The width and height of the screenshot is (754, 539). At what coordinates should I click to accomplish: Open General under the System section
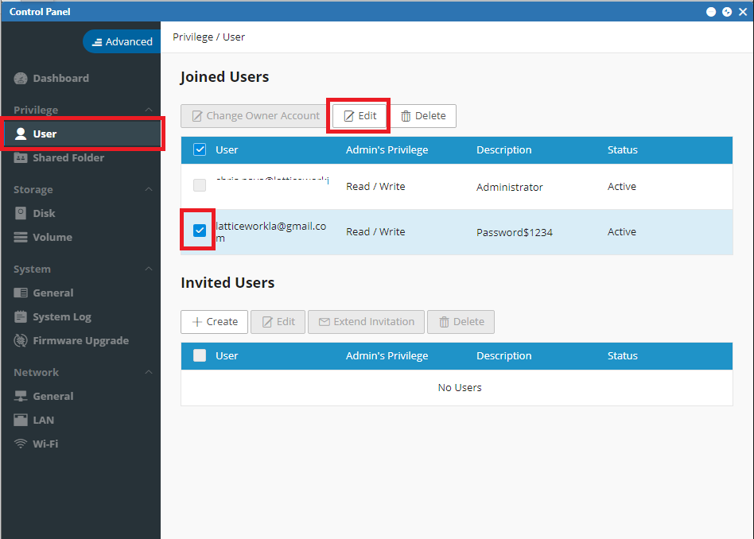pos(53,293)
